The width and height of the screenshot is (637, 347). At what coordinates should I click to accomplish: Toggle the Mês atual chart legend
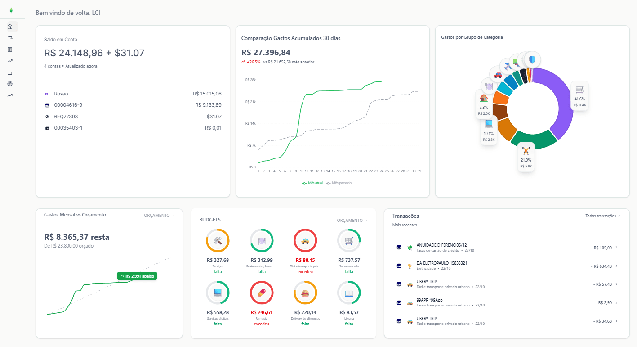coord(312,183)
